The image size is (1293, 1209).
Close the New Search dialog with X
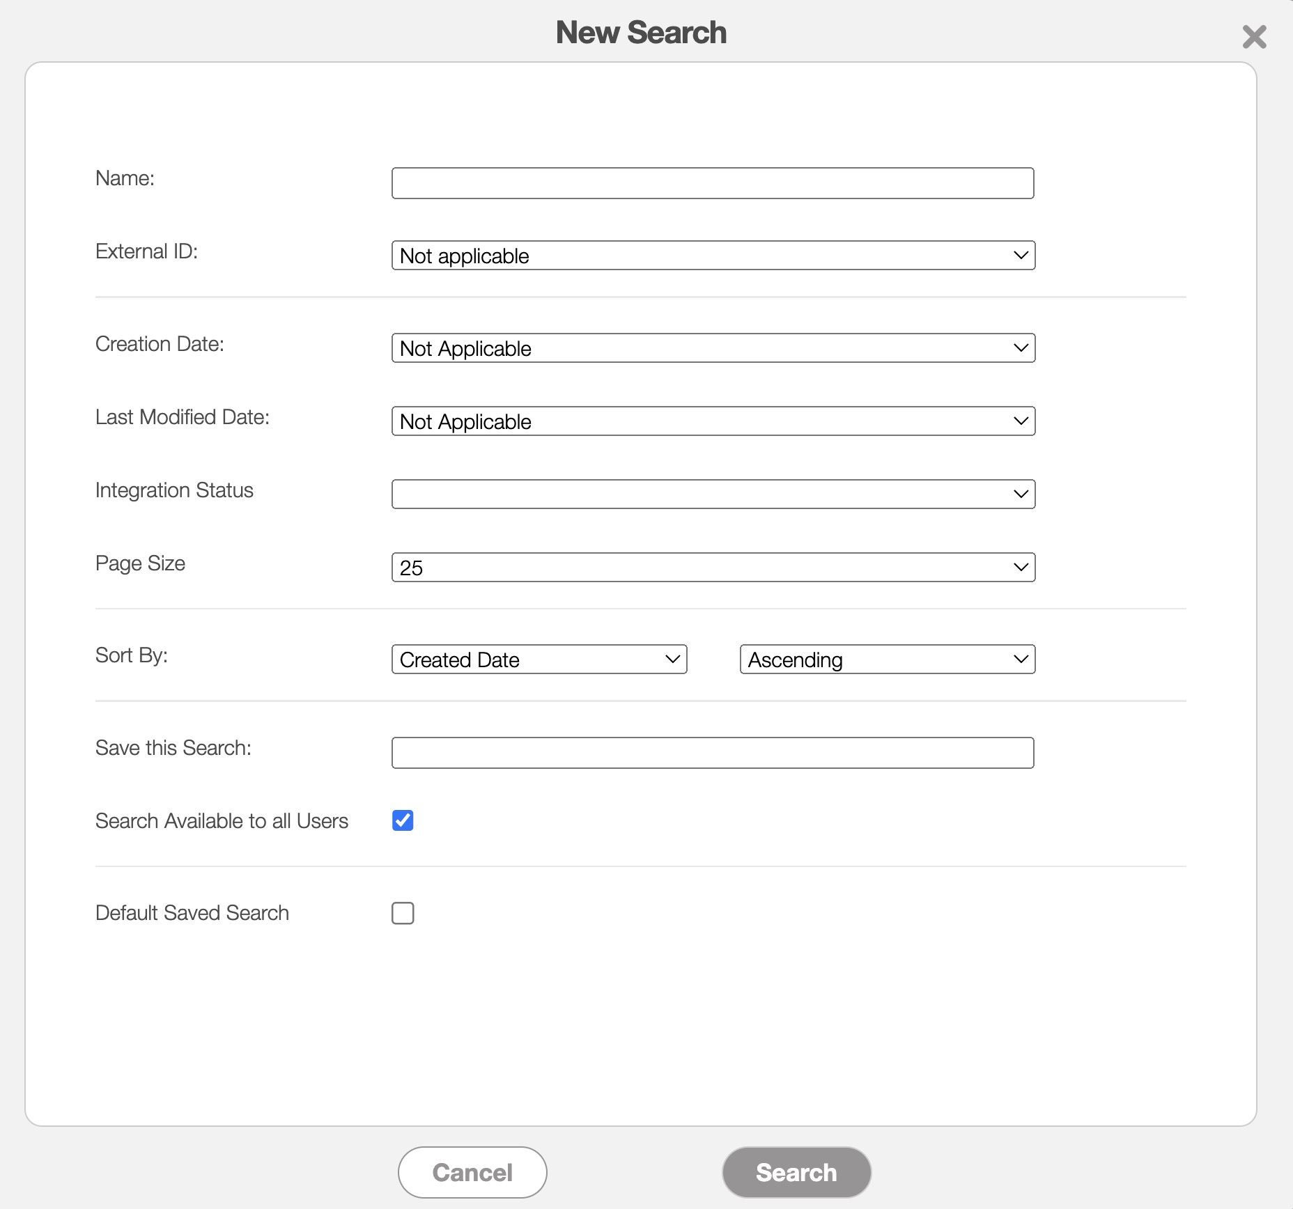pos(1254,36)
